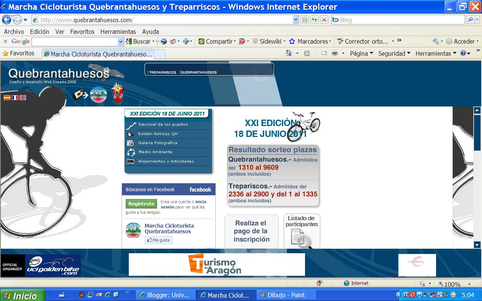Screen dimensions: 482x301
Task: Switch site language to French flag
Action: (15, 97)
